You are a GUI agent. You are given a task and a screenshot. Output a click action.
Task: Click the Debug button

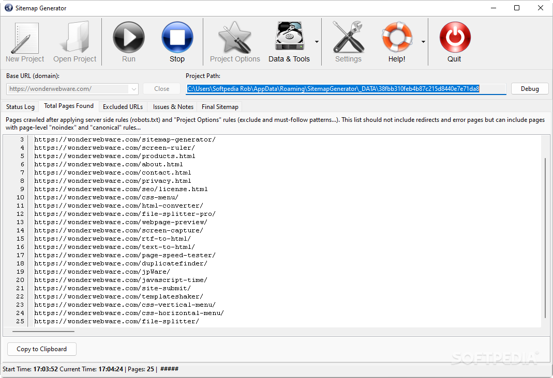tap(530, 89)
